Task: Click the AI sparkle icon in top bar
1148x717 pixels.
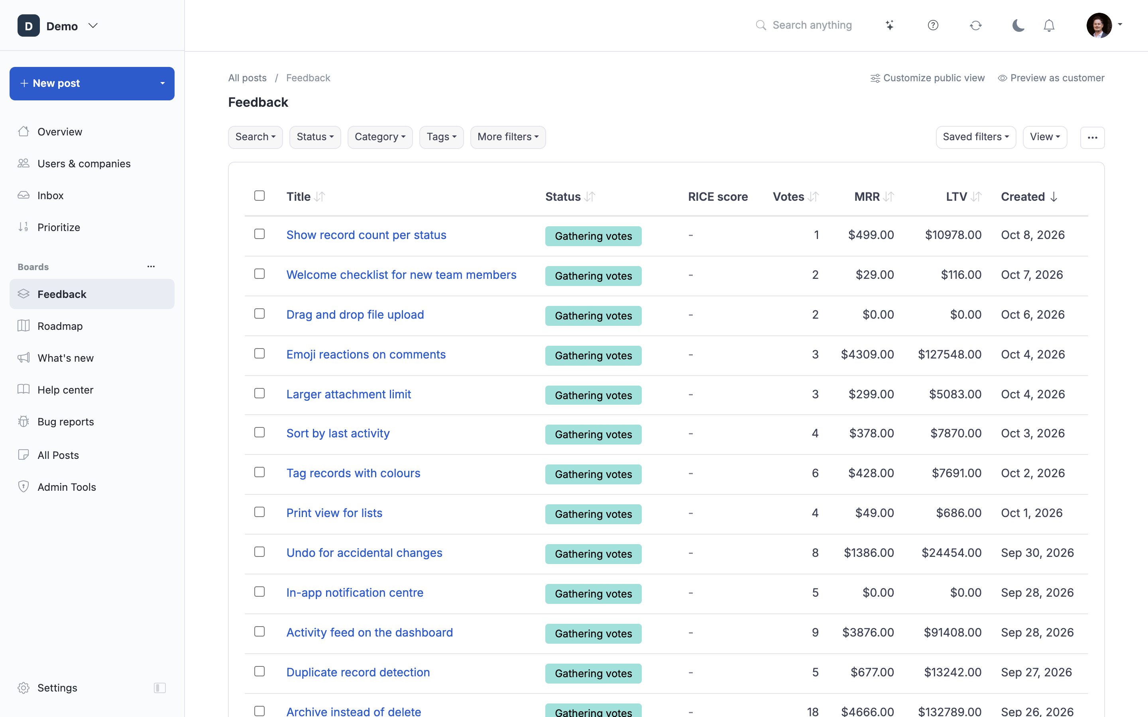Action: [x=889, y=25]
